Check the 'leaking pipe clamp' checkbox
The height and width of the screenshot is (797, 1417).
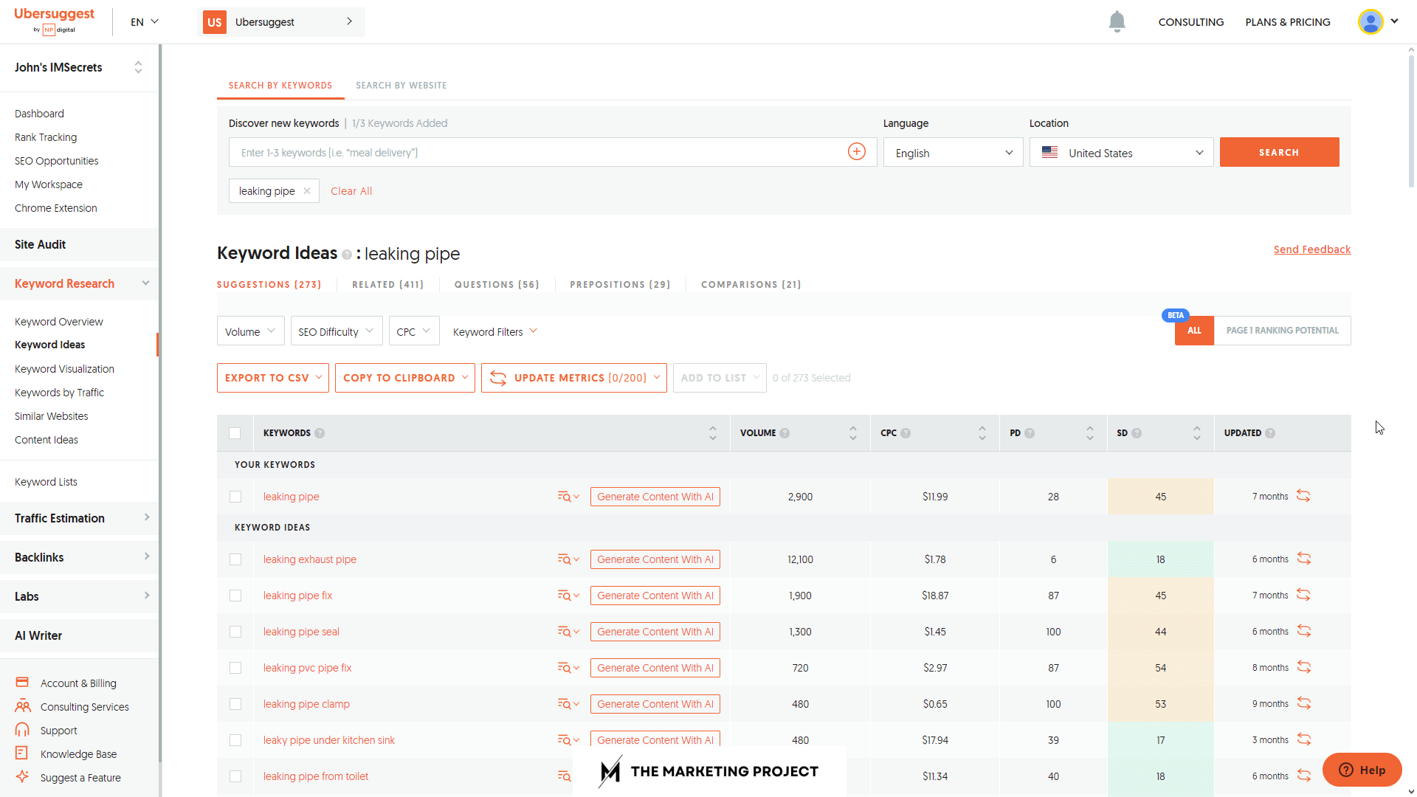(235, 704)
